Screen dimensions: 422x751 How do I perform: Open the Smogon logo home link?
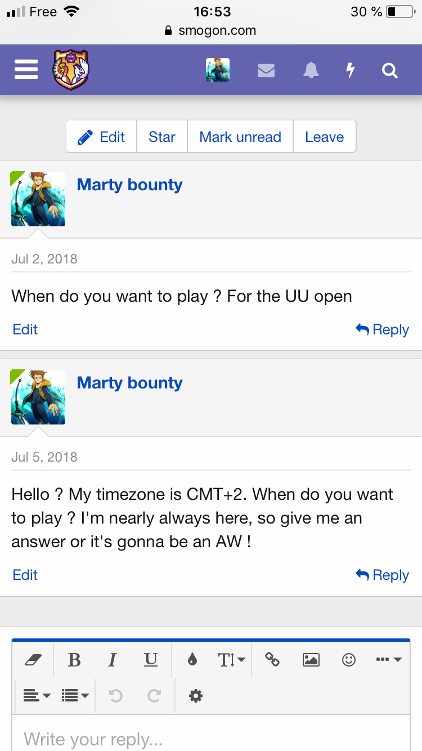(71, 70)
